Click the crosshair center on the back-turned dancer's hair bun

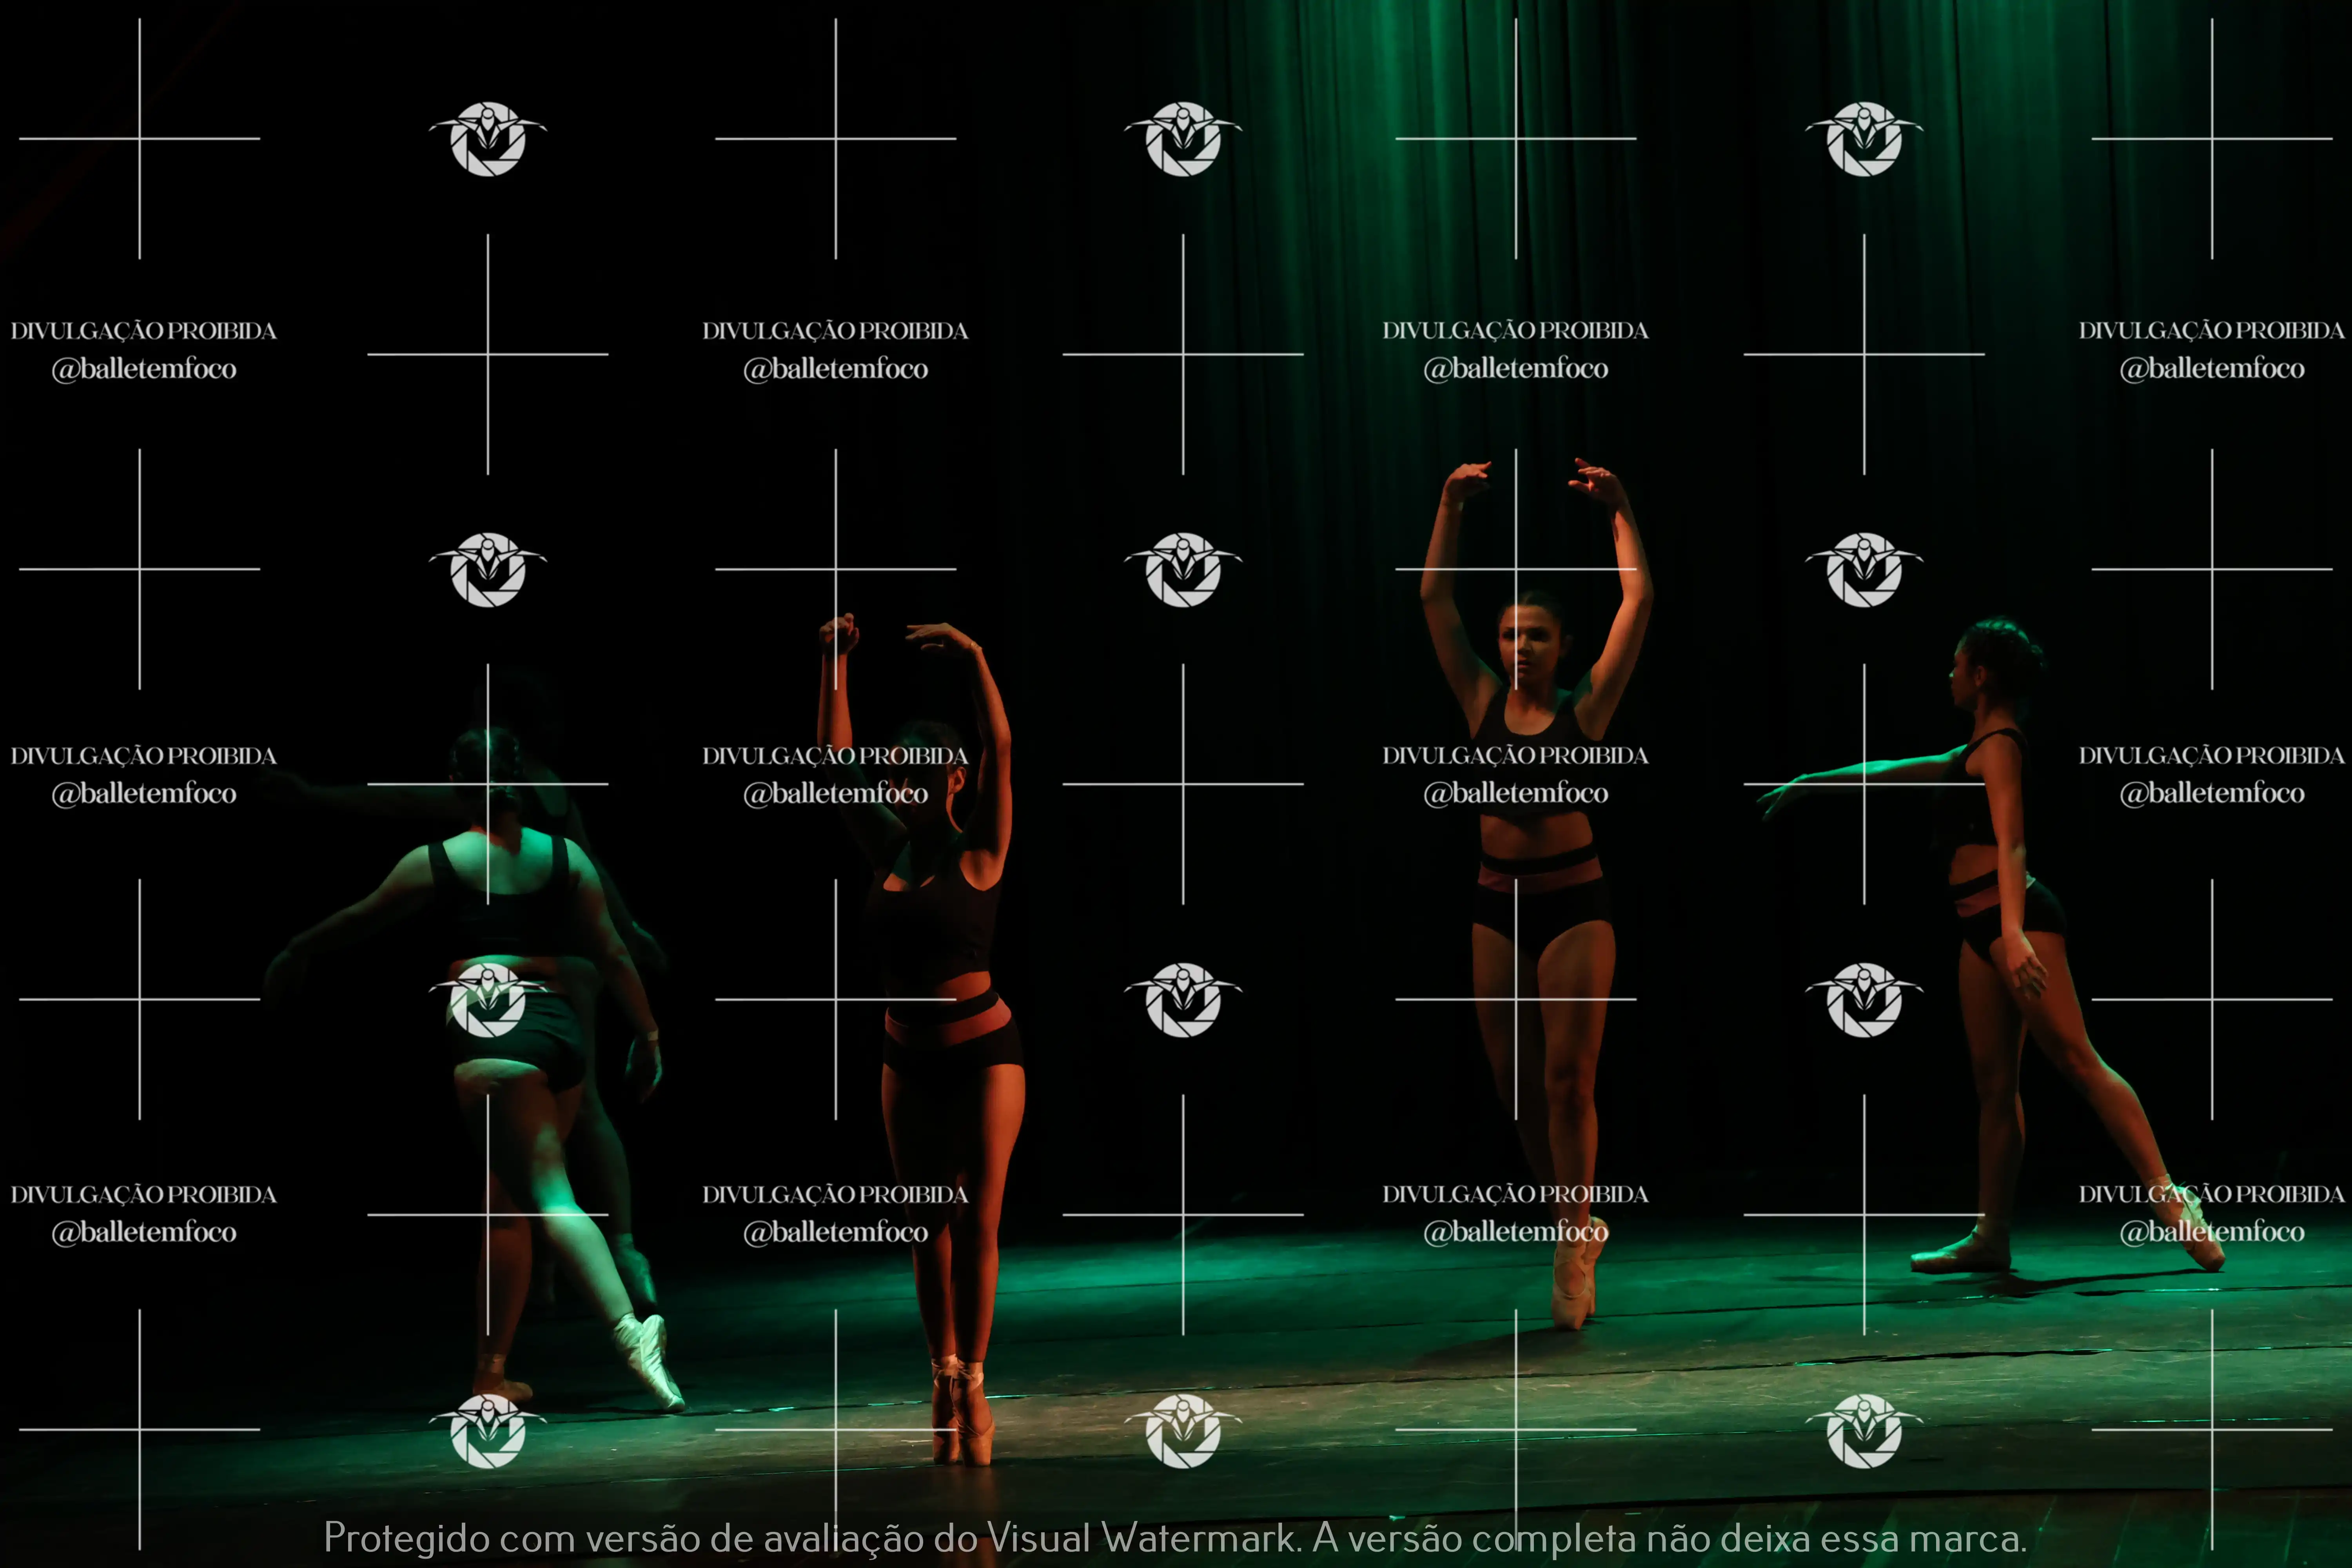(x=488, y=784)
